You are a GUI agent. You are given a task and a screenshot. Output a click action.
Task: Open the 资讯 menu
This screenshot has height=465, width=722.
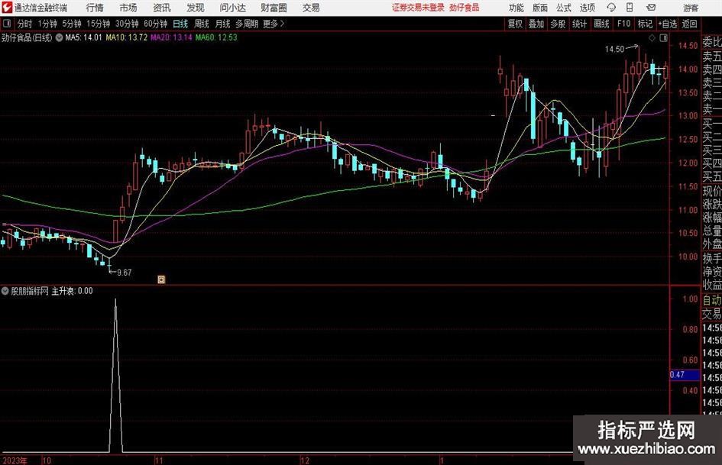coord(162,8)
